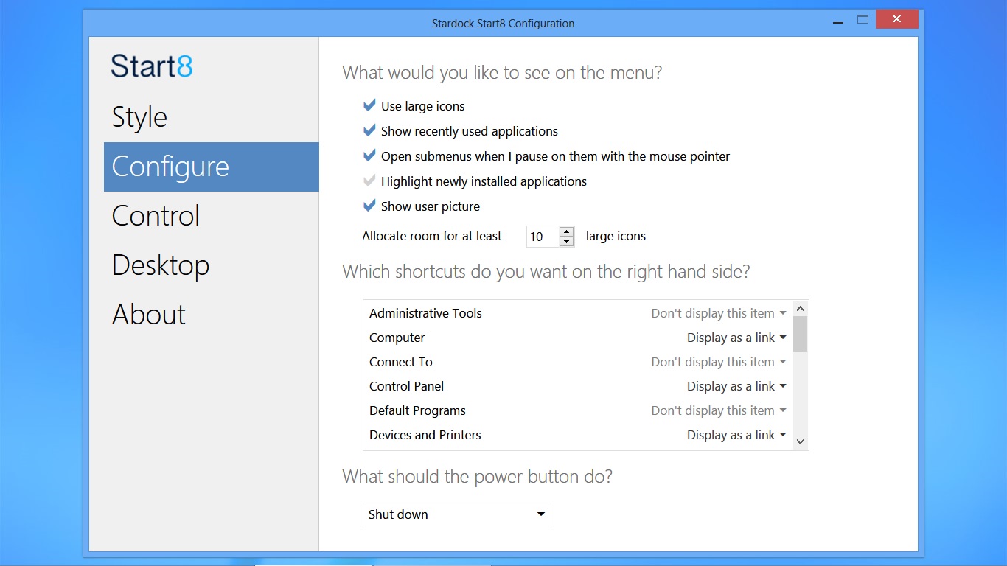Change Devices and Printers display option
1007x566 pixels.
coord(736,435)
